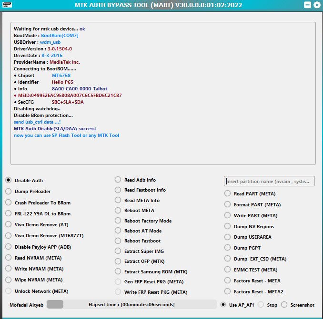This screenshot has width=323, height=319.
Task: Click BootRom[COM7] text in log
Action: point(60,36)
